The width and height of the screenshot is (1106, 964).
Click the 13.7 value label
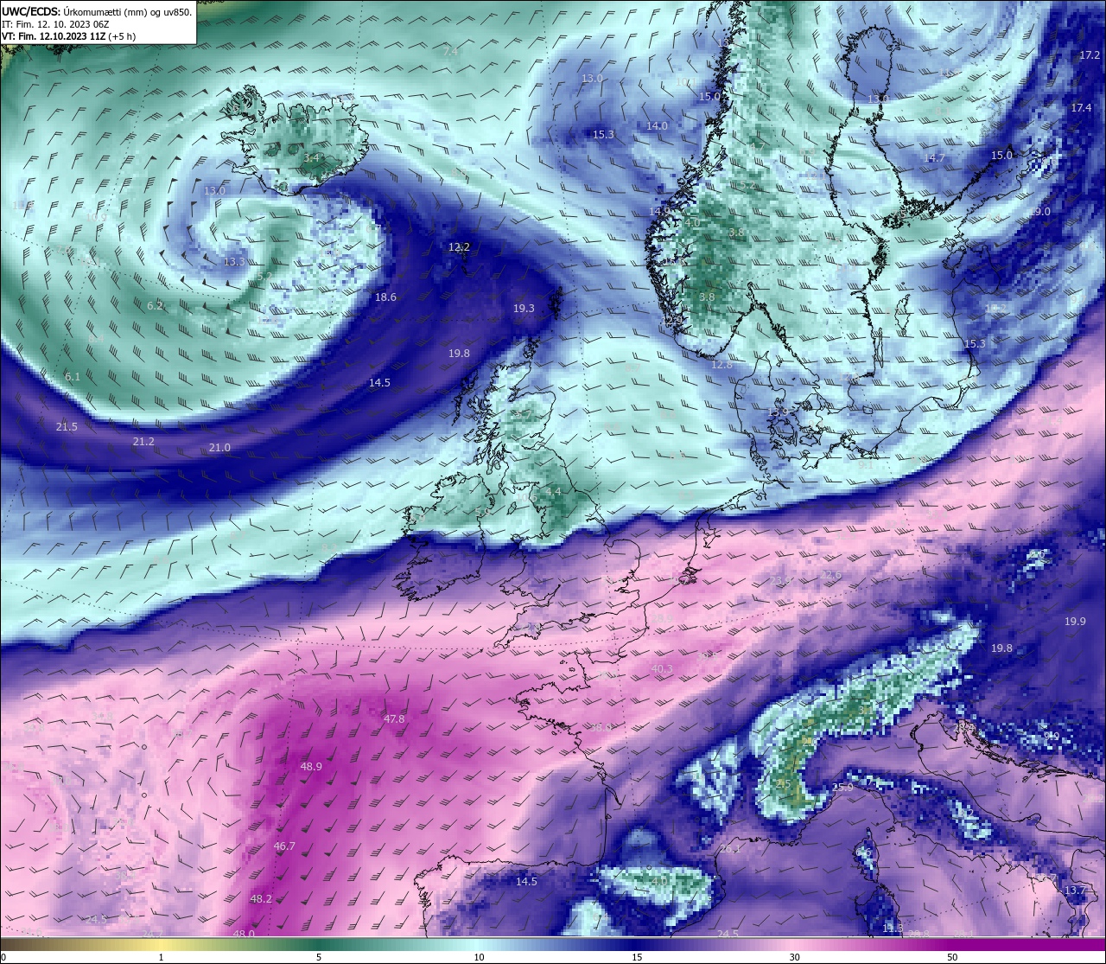point(1075,891)
